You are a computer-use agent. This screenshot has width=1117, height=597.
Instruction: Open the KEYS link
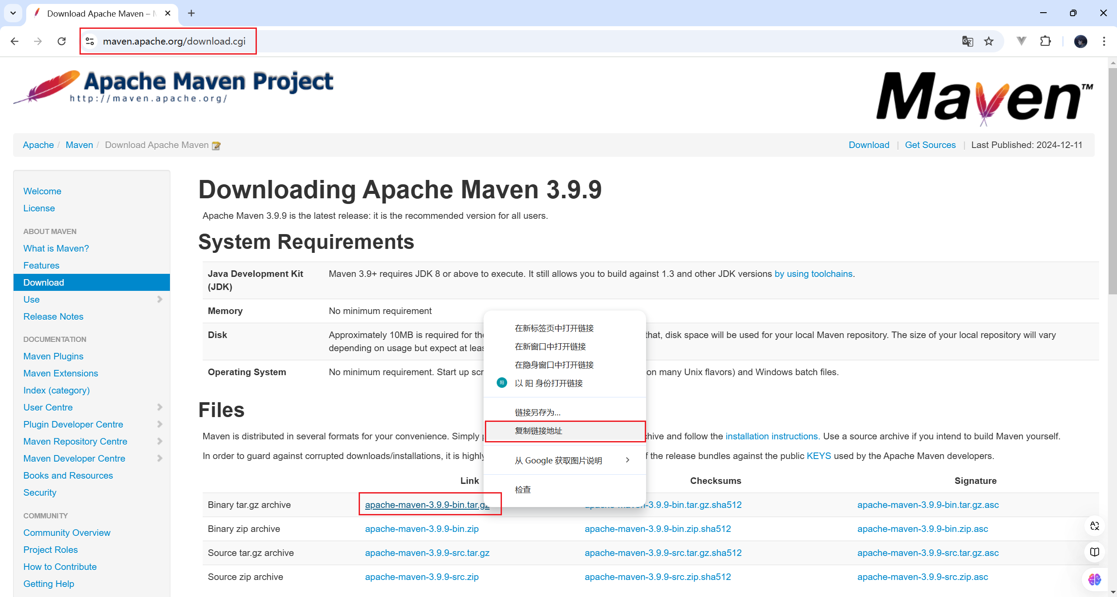click(x=819, y=456)
